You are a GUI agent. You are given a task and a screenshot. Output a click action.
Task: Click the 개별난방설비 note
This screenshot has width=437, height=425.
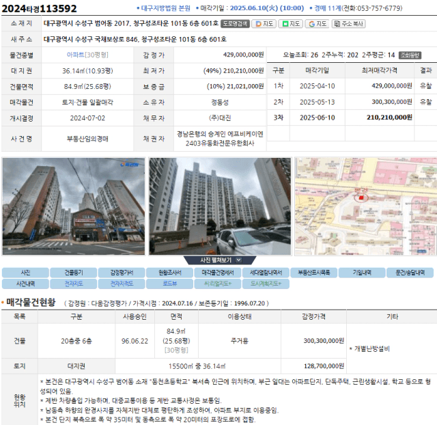tap(369, 349)
